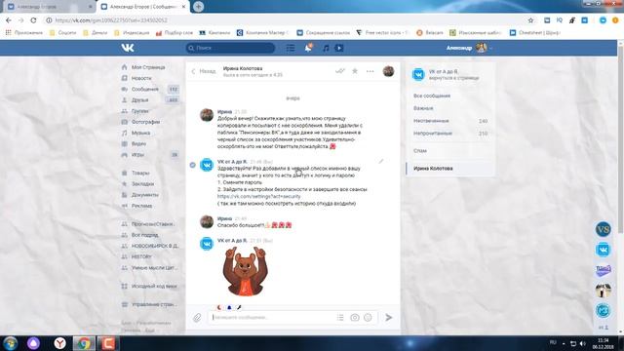Open the bear thumbs-up sticker

tap(245, 271)
